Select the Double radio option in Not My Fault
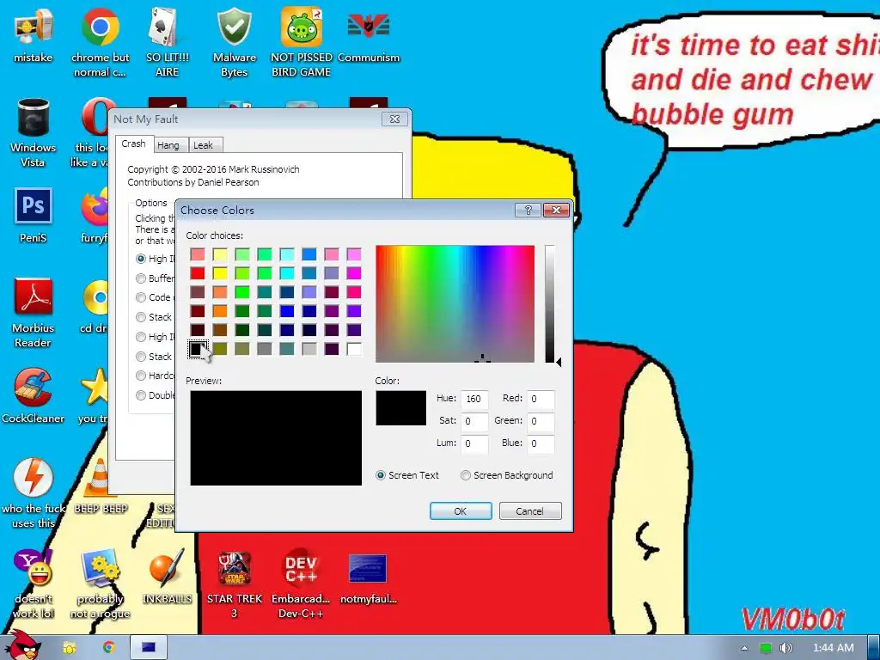The height and width of the screenshot is (660, 880). (x=141, y=395)
